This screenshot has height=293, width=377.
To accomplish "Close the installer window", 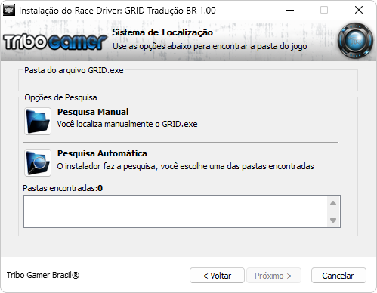I will [359, 11].
